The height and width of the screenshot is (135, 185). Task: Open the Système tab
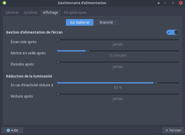[x=30, y=12]
